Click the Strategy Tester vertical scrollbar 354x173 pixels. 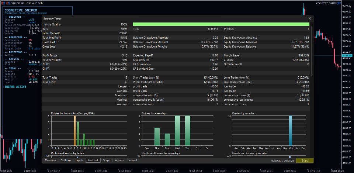coord(312,51)
